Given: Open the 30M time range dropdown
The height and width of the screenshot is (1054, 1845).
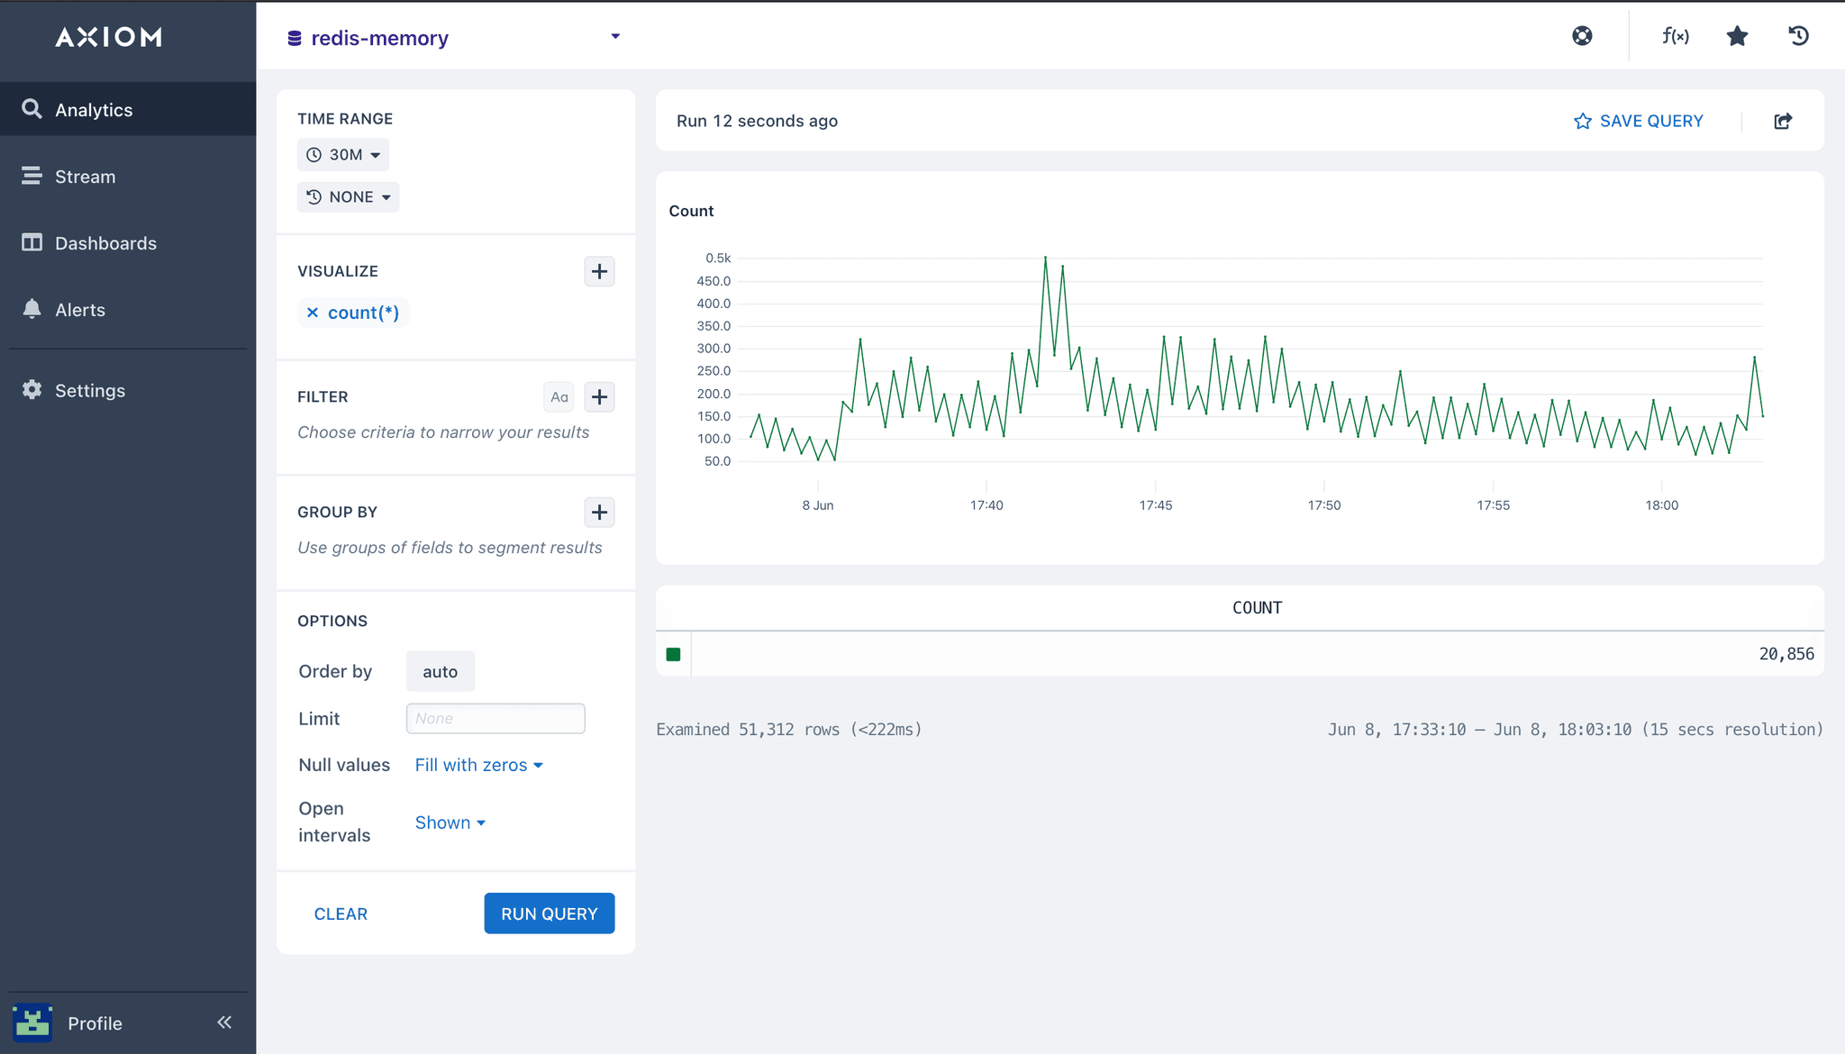Looking at the screenshot, I should pos(342,154).
